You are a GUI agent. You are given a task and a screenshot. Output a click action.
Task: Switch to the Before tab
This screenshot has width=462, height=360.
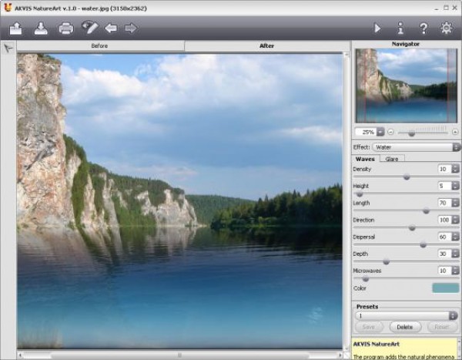[99, 45]
